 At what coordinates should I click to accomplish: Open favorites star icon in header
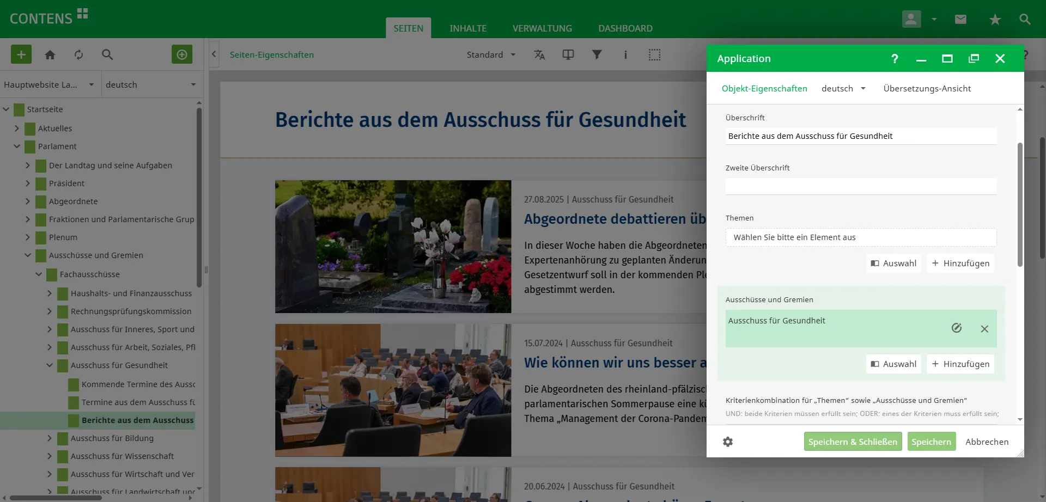coord(995,20)
